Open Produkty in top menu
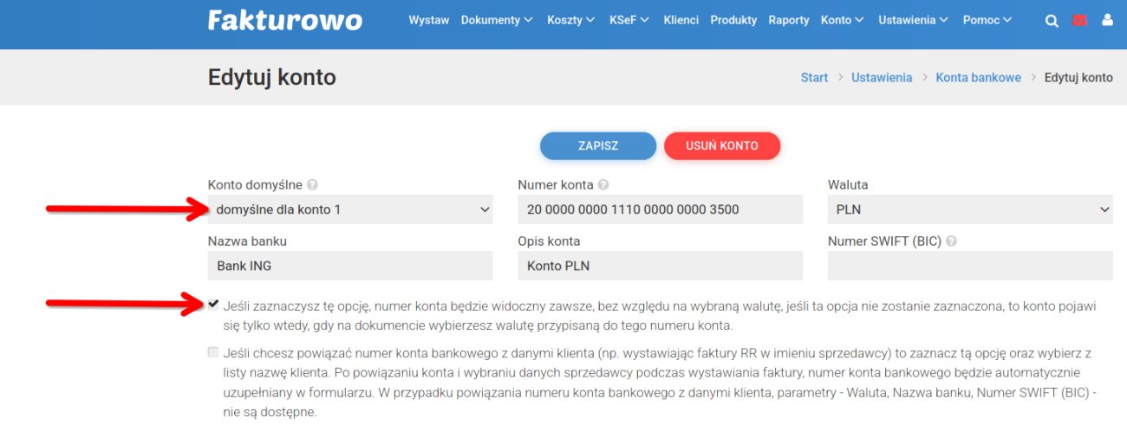This screenshot has height=431, width=1127. click(x=733, y=20)
